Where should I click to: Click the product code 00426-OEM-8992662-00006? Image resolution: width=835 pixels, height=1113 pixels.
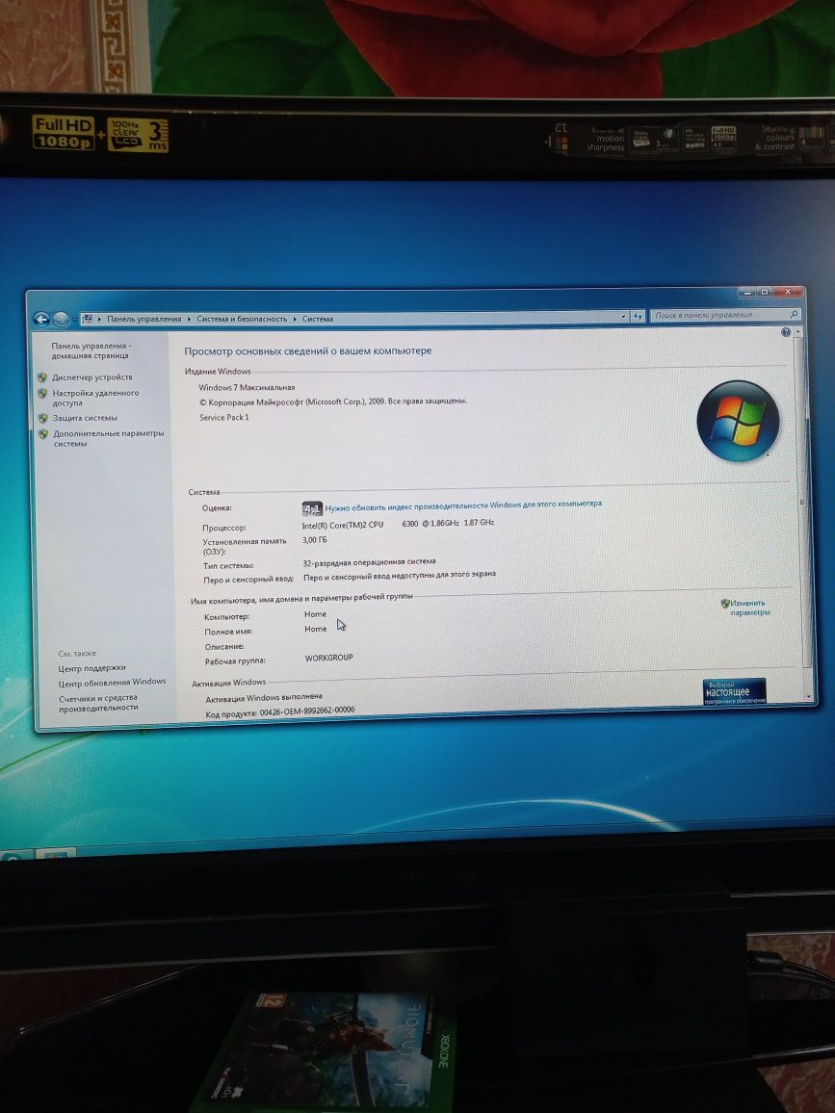click(307, 711)
